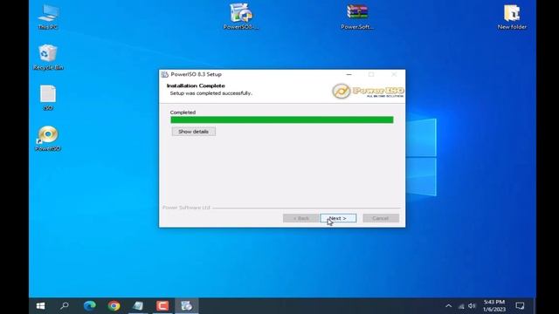Open the notepad-like app in taskbar

[x=138, y=306]
